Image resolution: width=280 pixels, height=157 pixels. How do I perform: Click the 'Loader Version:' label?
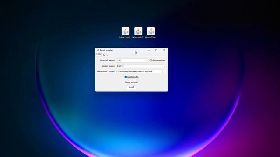[x=108, y=66]
